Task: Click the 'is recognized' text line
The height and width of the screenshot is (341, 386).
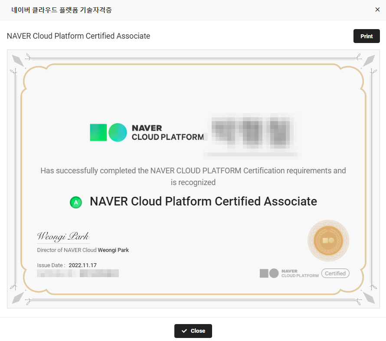Action: click(193, 182)
